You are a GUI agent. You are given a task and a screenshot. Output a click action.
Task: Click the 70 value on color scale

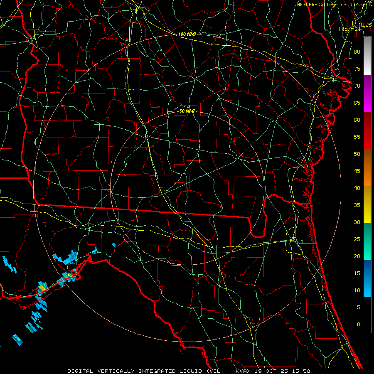(x=357, y=86)
